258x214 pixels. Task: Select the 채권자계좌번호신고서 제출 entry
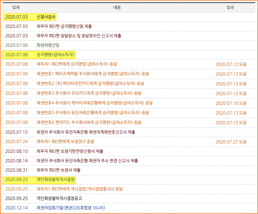click(86, 132)
